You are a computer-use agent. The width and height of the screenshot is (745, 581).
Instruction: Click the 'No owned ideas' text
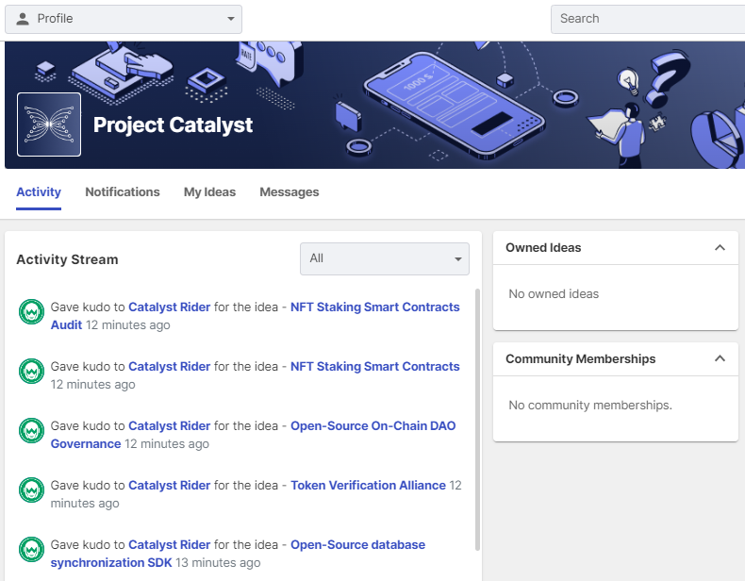[x=554, y=294]
